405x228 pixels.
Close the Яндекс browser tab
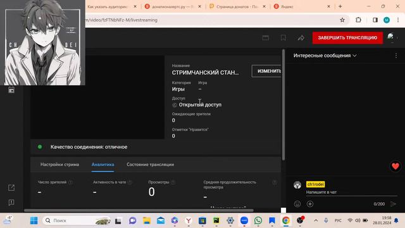pyautogui.click(x=328, y=6)
